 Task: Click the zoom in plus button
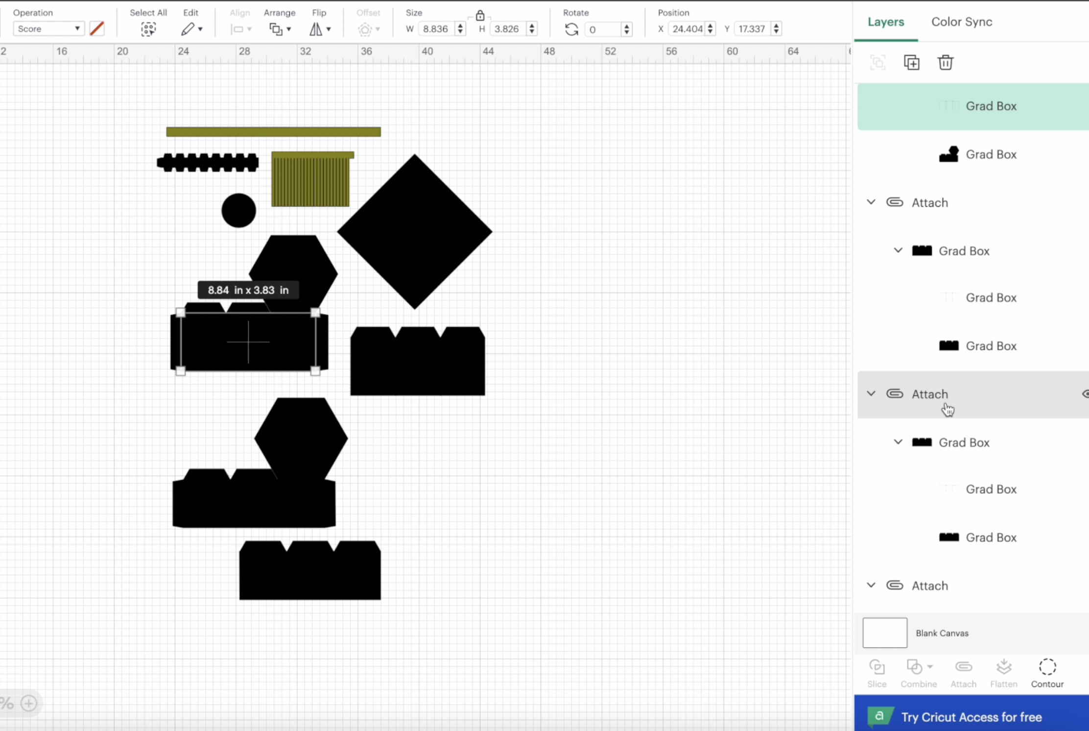[x=29, y=704]
